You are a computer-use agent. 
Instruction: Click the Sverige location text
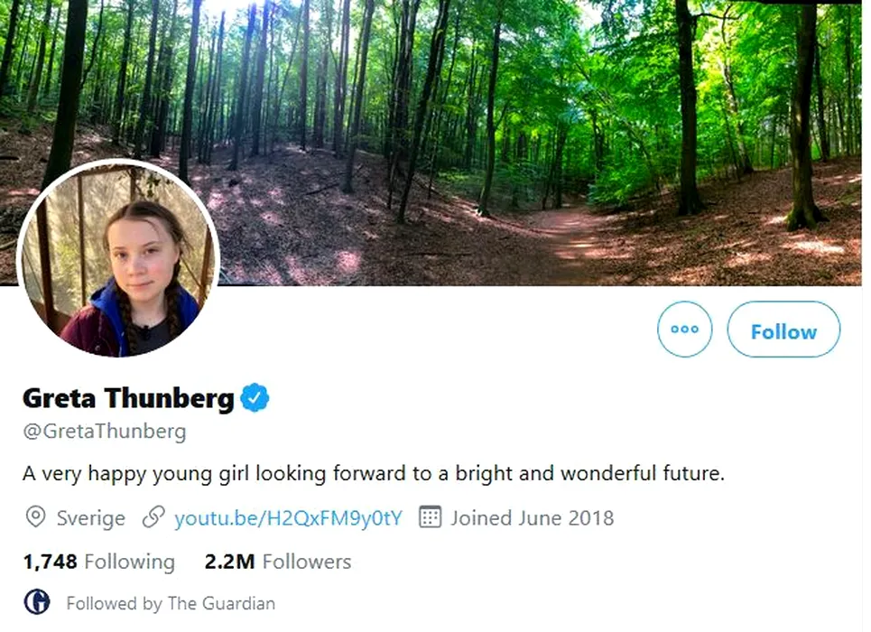90,517
